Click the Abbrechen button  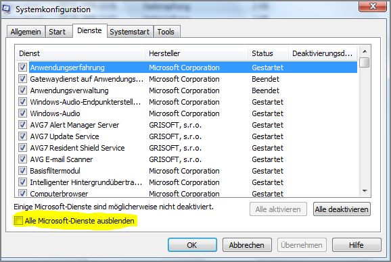click(x=247, y=245)
